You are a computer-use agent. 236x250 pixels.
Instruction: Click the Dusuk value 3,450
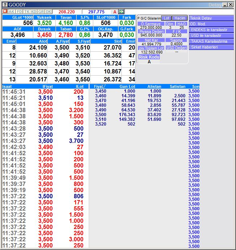(x=44, y=35)
